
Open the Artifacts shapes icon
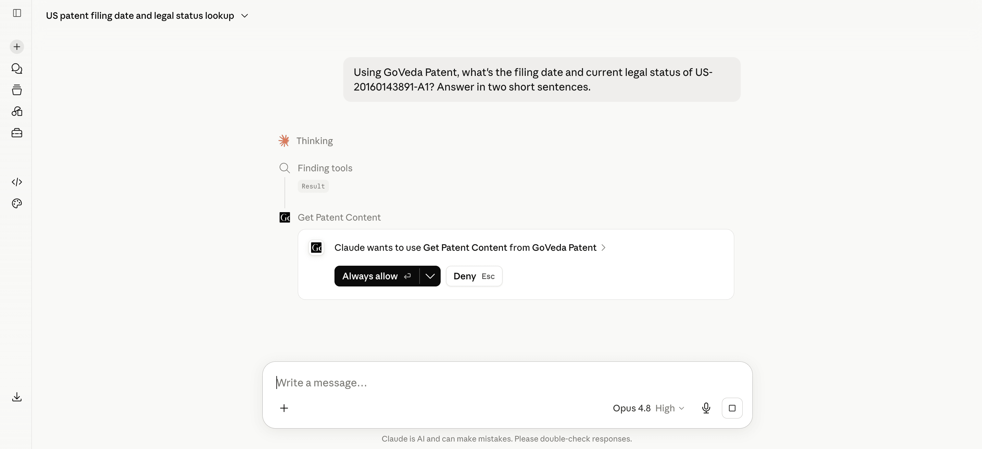pos(17,111)
